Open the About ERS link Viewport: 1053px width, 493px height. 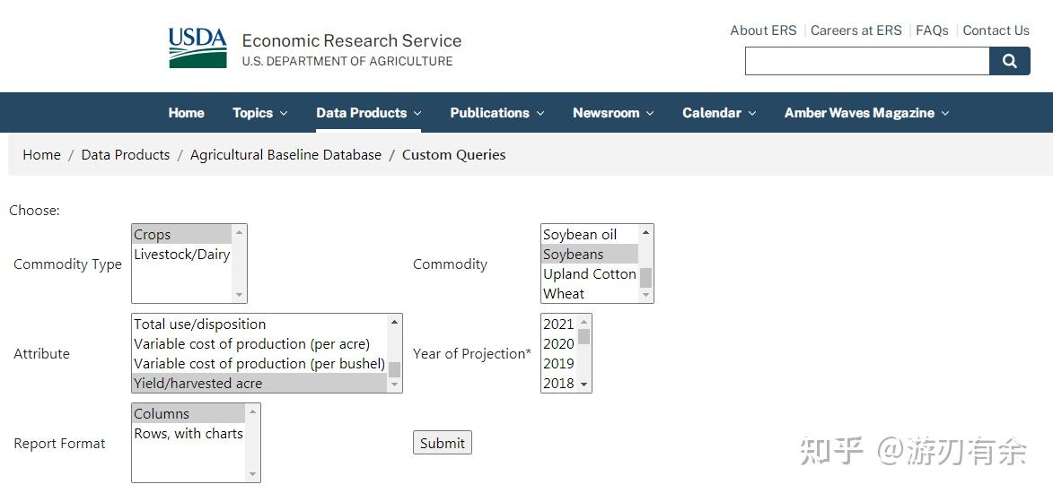click(x=763, y=30)
